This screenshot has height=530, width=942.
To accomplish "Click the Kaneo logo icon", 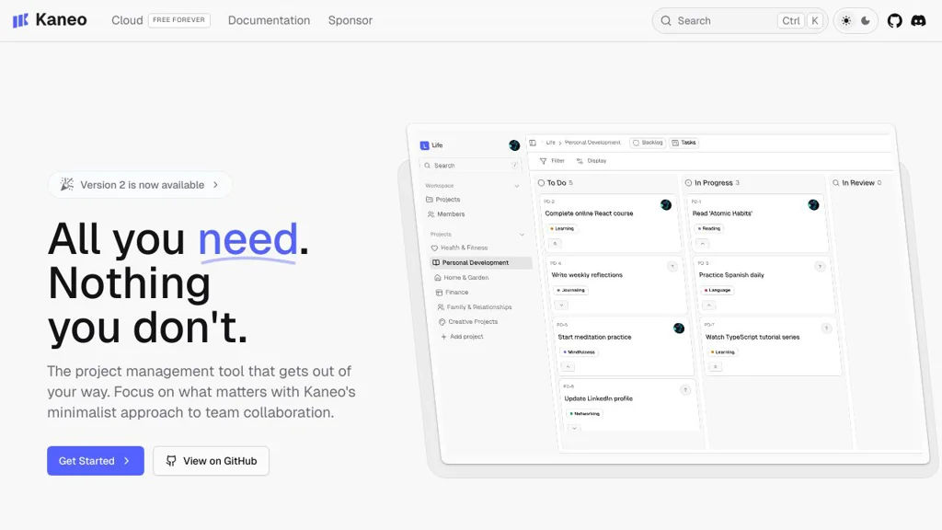I will [x=20, y=20].
